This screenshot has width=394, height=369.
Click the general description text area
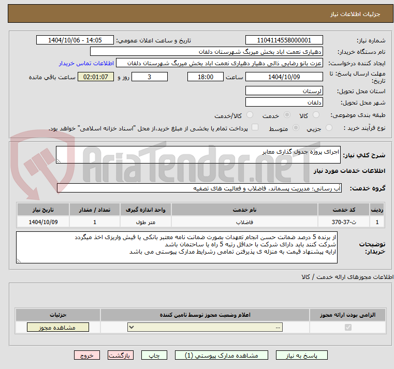198,155
